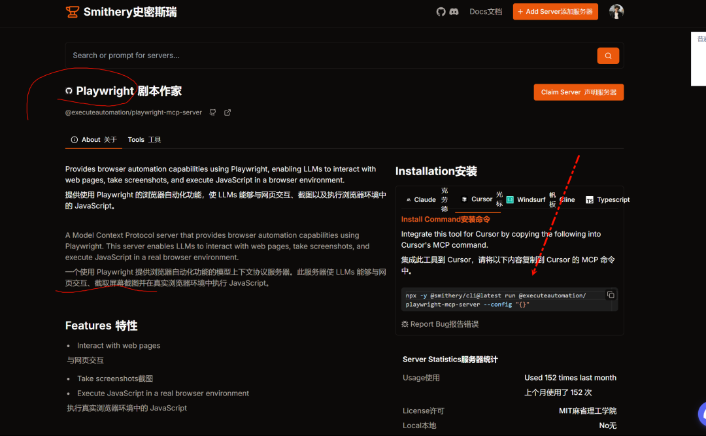Switch to the Tools tab
Screen dimensions: 706x436
(x=144, y=140)
